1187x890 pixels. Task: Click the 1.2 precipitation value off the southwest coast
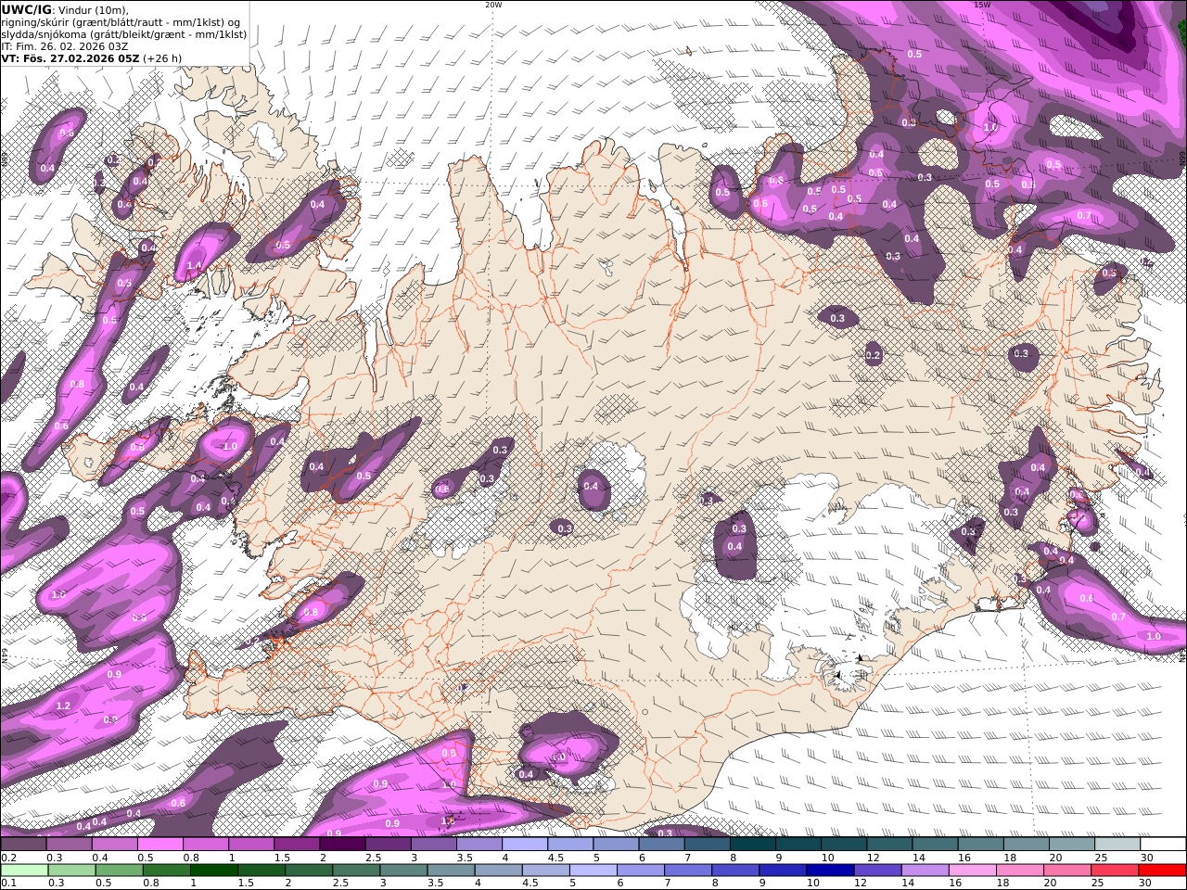[63, 706]
